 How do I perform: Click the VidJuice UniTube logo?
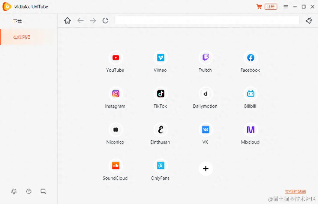pos(7,7)
